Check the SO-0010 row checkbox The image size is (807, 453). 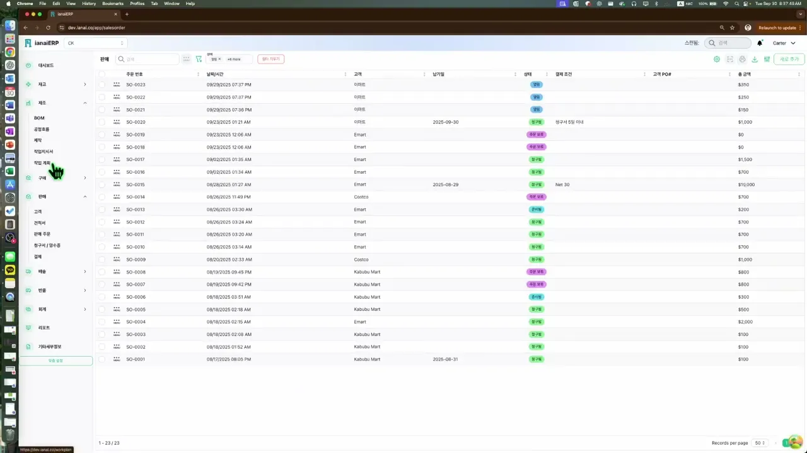coord(102,247)
